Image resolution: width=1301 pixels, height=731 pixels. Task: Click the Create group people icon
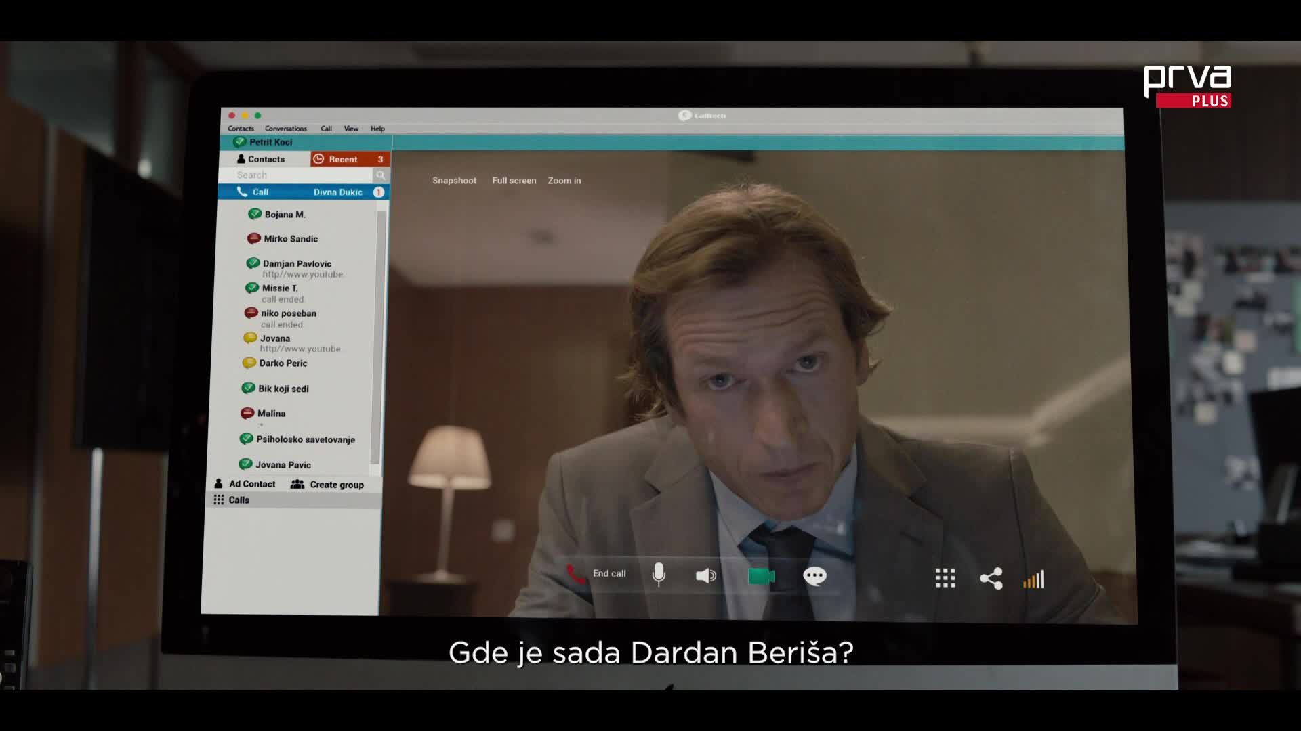pos(297,484)
